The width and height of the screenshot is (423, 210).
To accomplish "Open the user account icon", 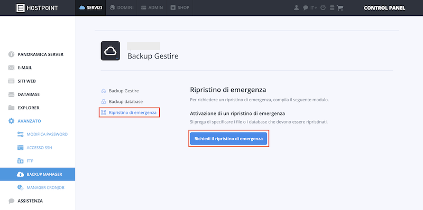I will (x=297, y=8).
